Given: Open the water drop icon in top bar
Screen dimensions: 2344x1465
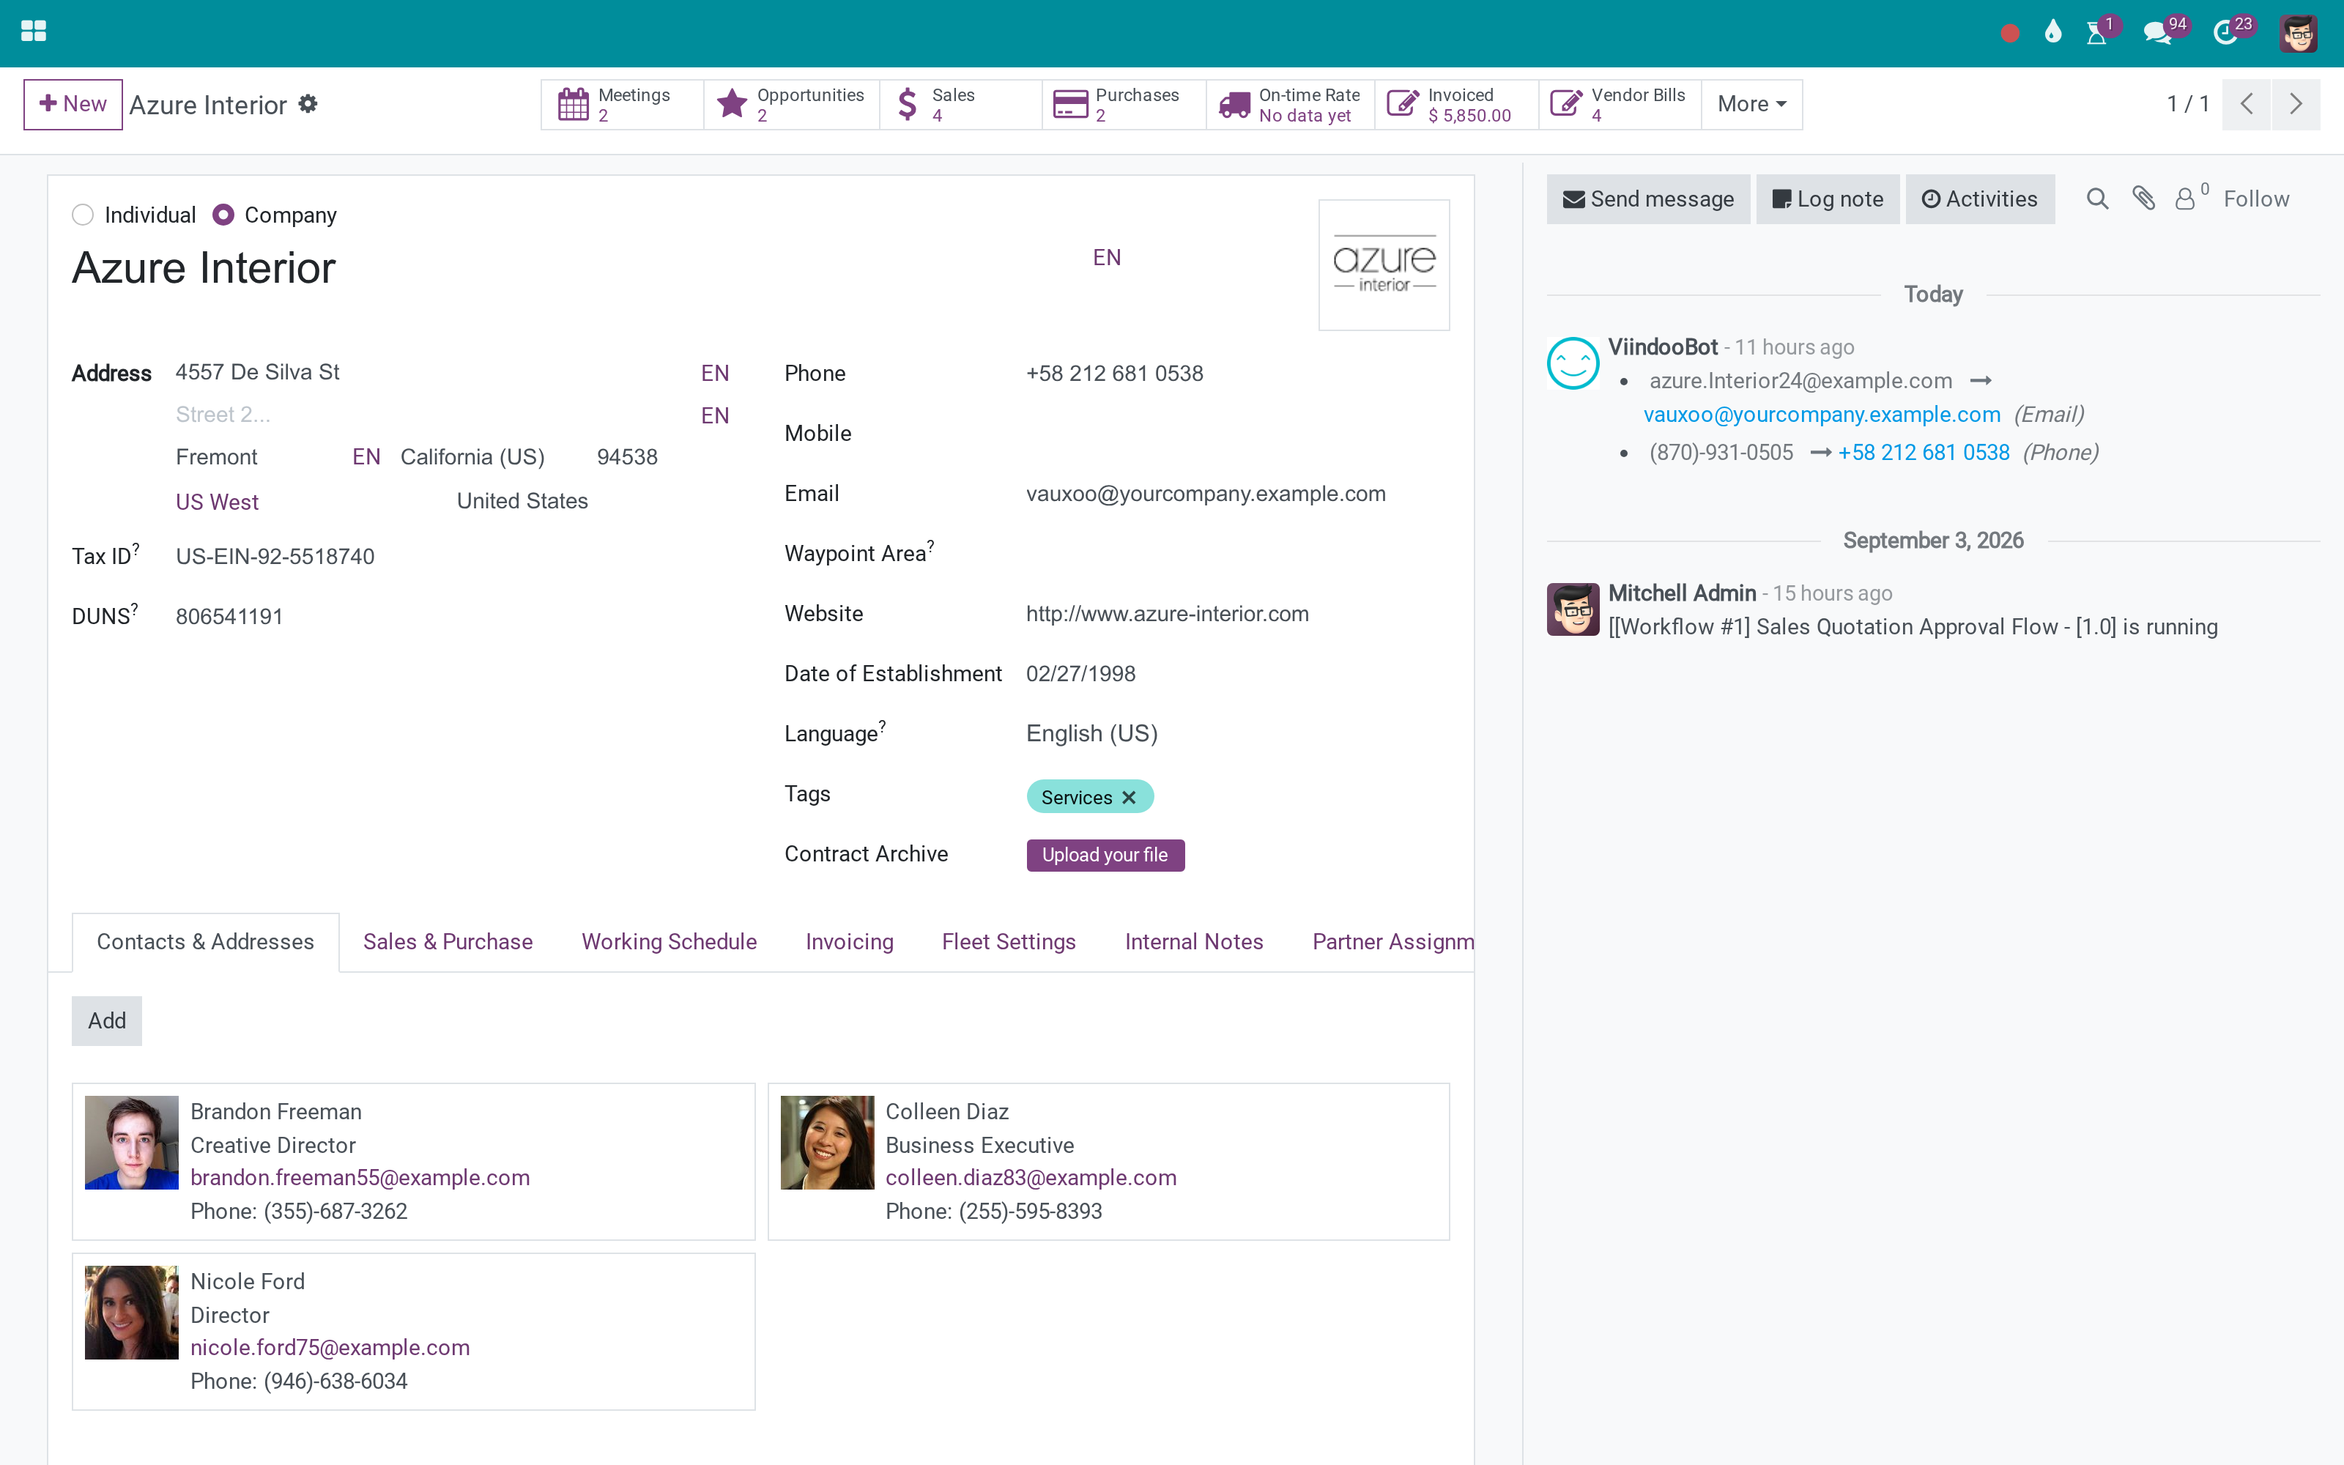Looking at the screenshot, I should click(x=2052, y=33).
